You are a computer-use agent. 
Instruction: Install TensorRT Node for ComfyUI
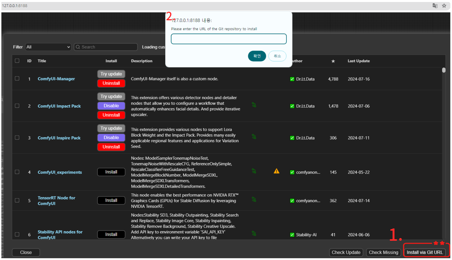pos(111,200)
